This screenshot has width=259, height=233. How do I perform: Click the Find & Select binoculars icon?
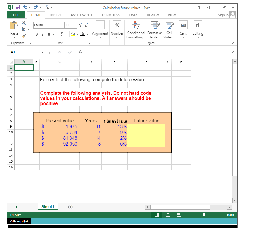point(198,25)
